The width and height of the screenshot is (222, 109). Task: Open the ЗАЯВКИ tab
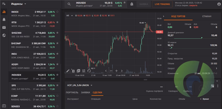tap(85, 93)
